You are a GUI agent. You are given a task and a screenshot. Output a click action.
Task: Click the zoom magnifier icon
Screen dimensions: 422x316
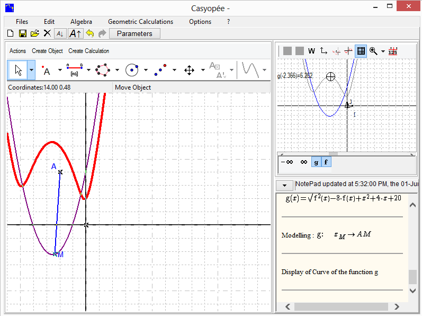click(373, 51)
